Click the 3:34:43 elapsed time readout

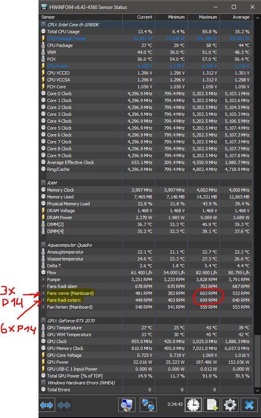(x=175, y=404)
